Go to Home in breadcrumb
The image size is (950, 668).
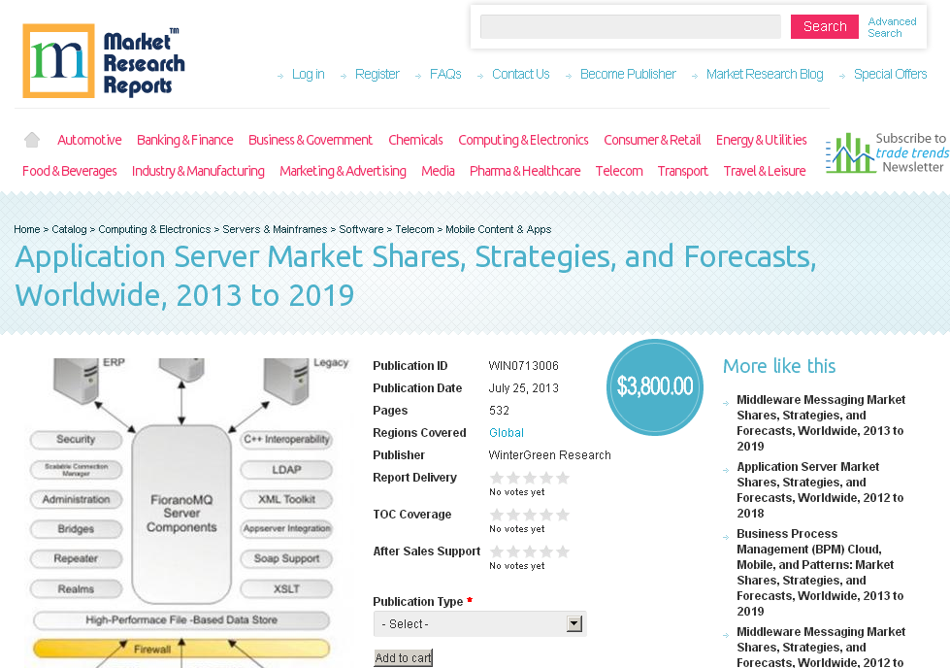26,229
